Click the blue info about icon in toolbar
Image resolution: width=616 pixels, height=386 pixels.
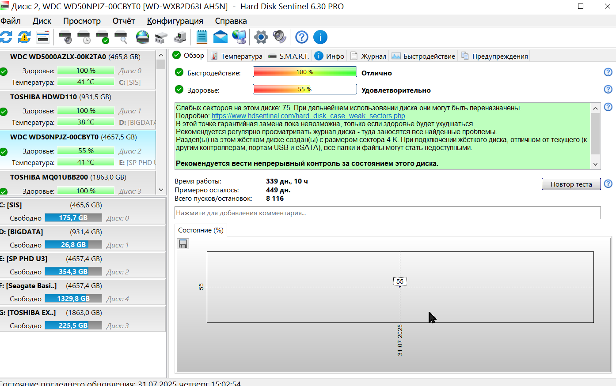pos(320,37)
